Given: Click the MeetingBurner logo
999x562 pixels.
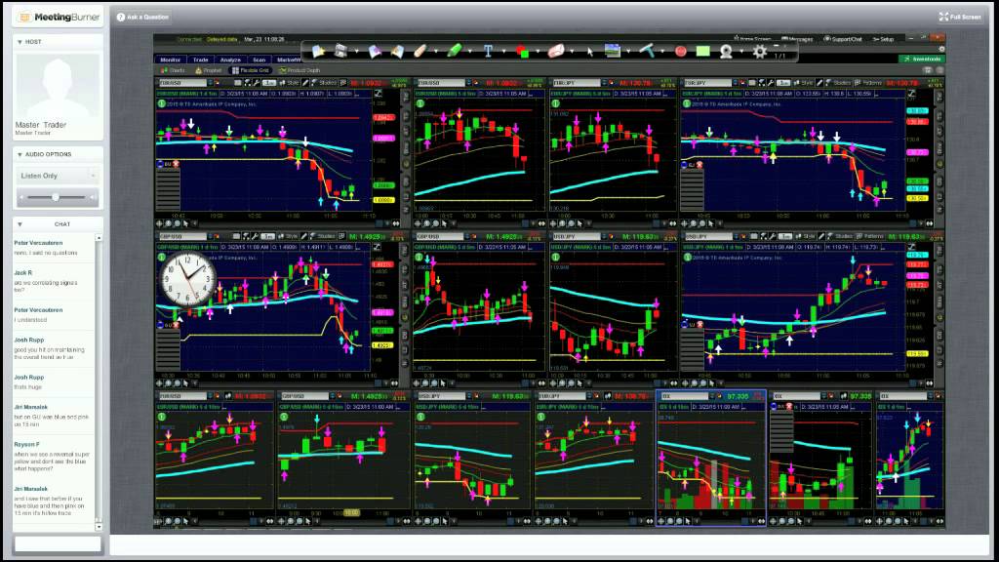Looking at the screenshot, I should click(58, 18).
